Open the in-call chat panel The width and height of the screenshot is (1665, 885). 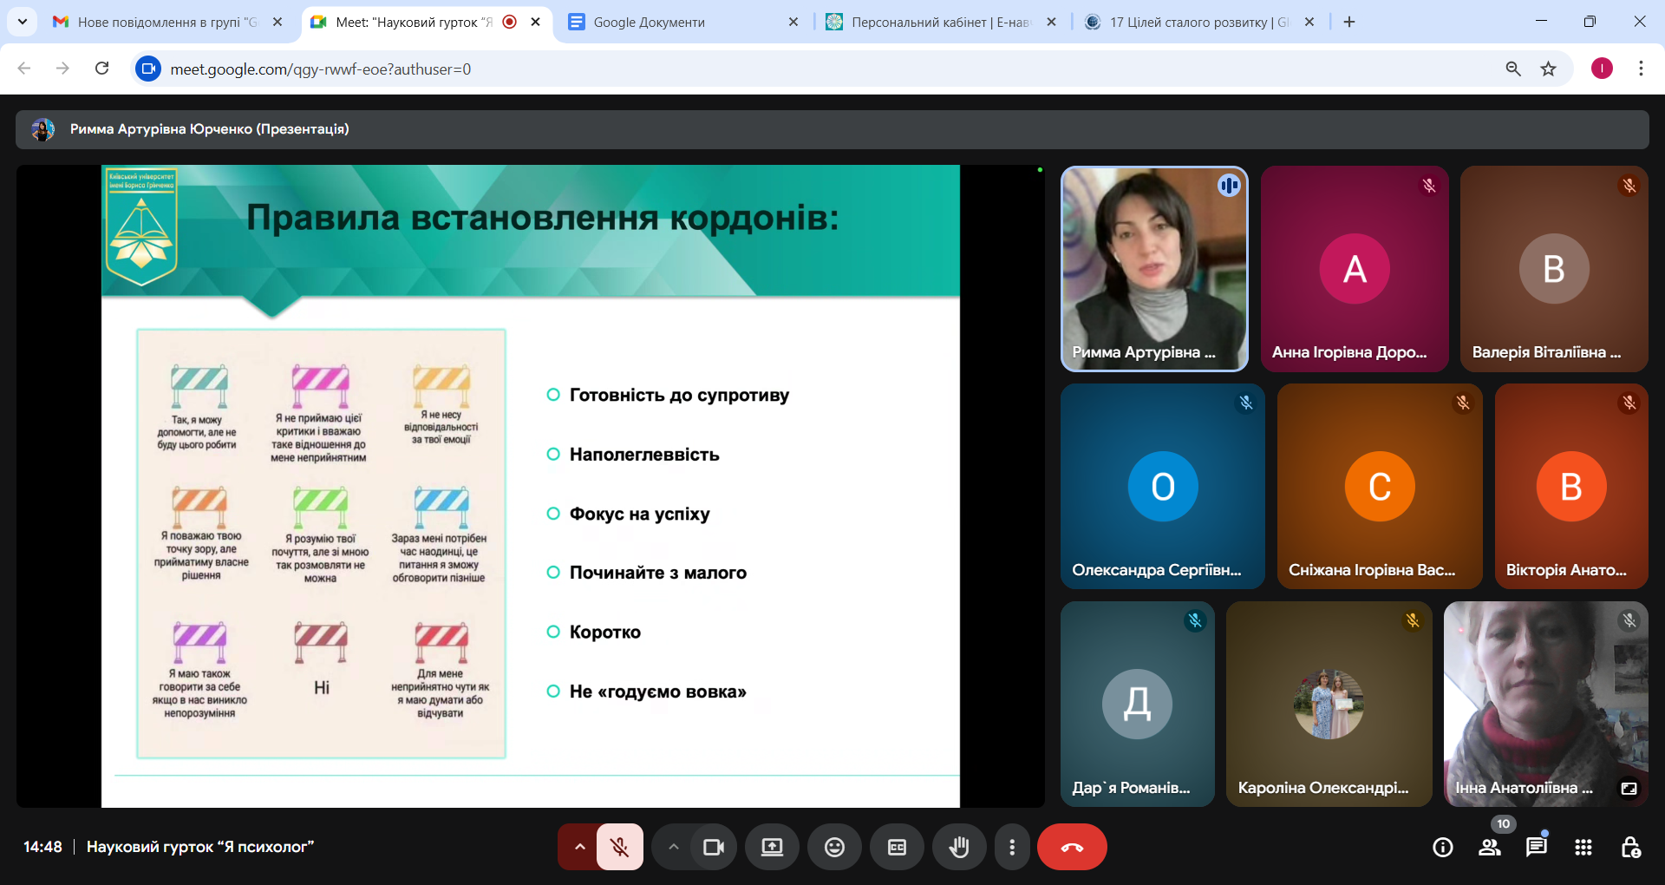point(1537,849)
